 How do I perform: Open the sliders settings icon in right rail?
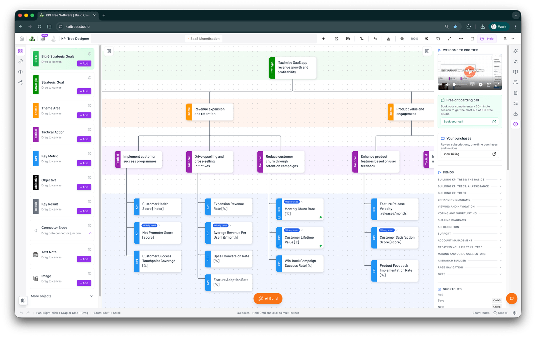pyautogui.click(x=516, y=62)
